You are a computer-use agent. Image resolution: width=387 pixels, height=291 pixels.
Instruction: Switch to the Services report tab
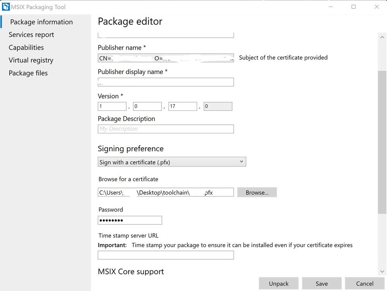coord(31,35)
